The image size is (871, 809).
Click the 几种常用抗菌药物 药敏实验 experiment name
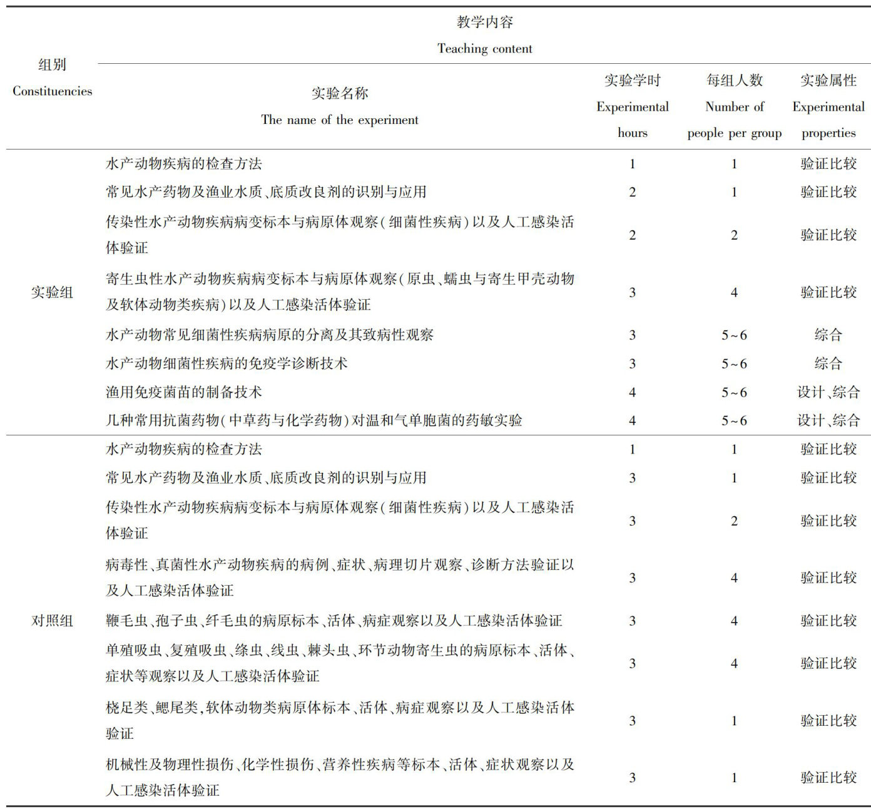(x=313, y=420)
